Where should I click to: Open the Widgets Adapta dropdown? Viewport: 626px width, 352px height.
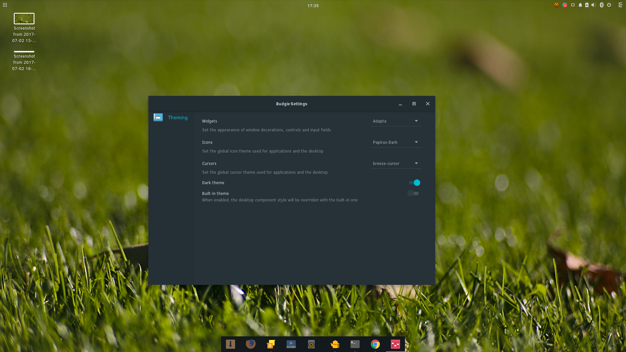(x=396, y=121)
